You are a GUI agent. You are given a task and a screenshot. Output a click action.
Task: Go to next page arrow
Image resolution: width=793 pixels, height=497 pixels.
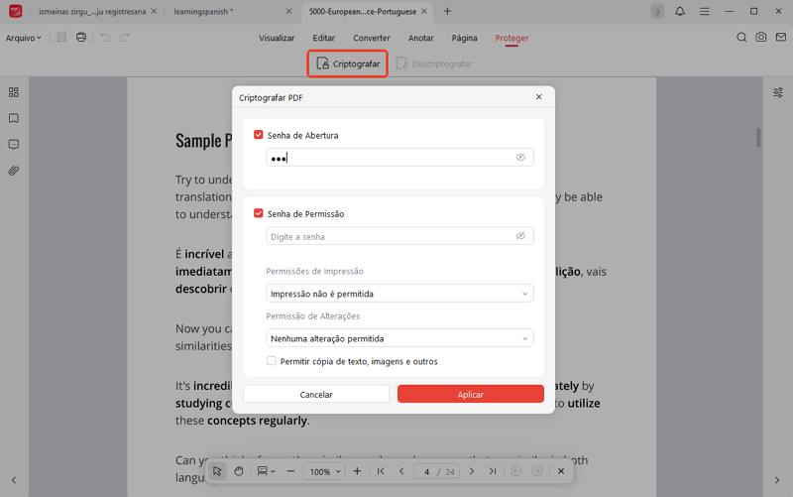click(x=472, y=471)
